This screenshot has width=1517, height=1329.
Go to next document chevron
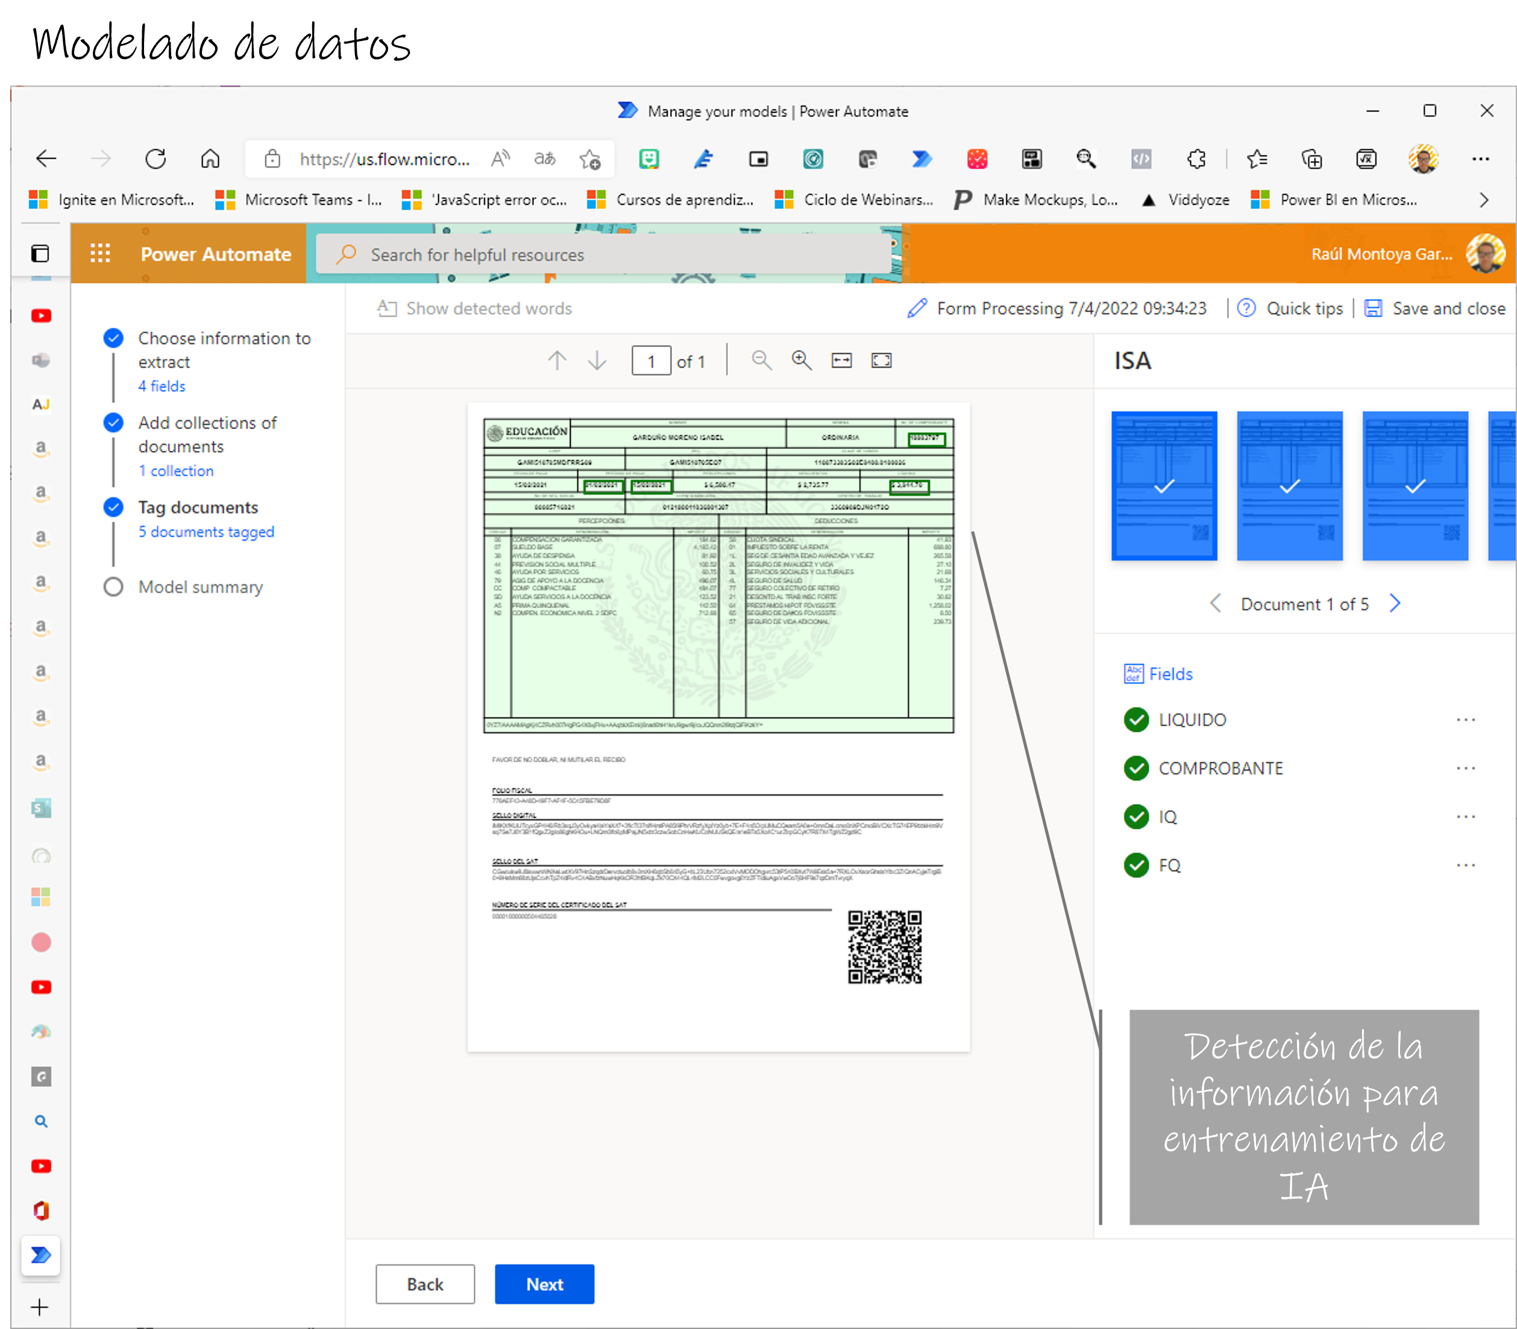tap(1395, 604)
